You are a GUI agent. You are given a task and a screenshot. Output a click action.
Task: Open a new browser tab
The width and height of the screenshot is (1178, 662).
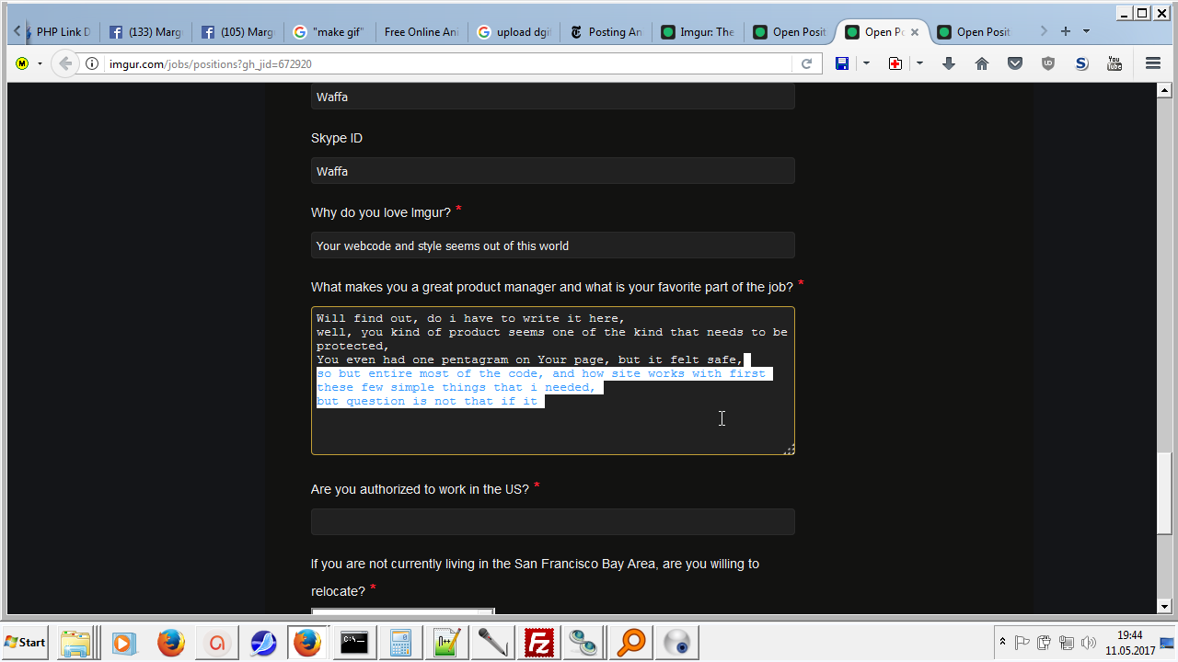(1066, 31)
